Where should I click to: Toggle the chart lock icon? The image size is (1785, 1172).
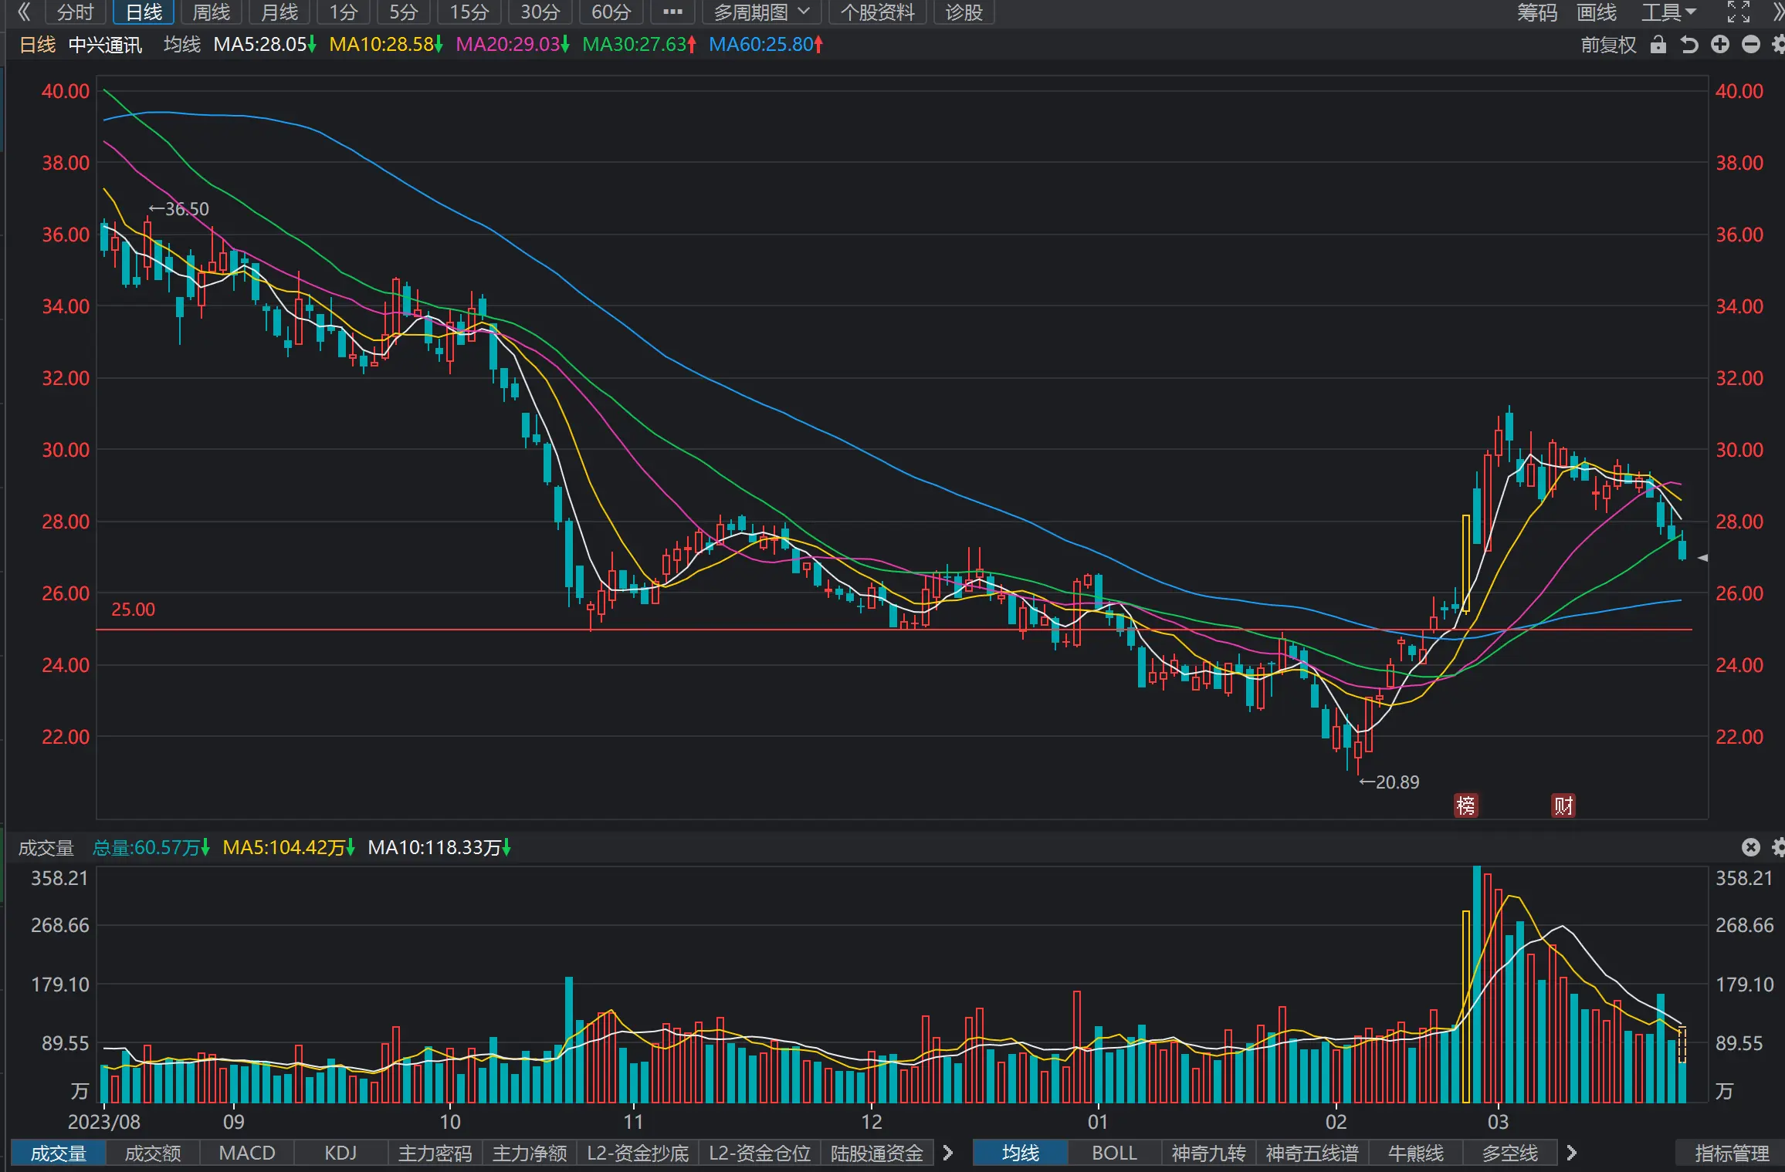tap(1658, 45)
